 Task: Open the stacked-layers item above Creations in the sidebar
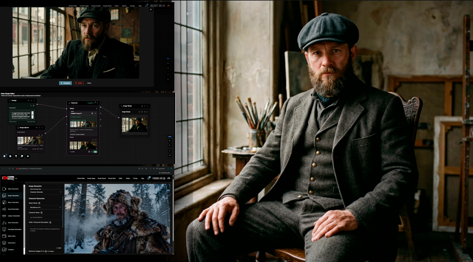click(12, 243)
